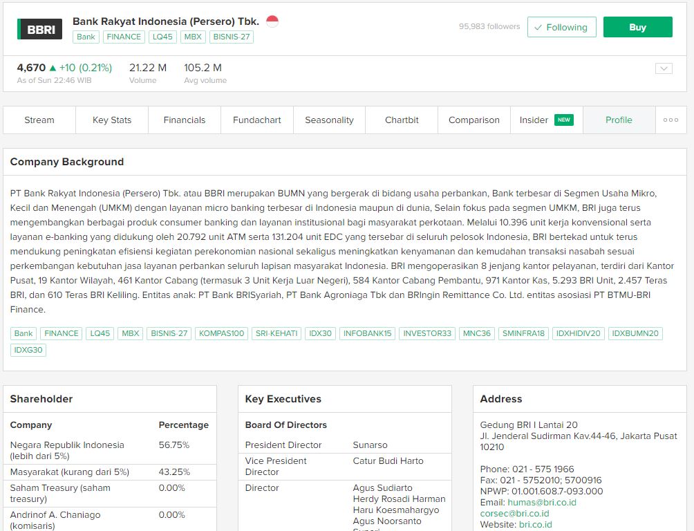This screenshot has height=531, width=694.
Task: Click President Director name Sunarso
Action: click(x=370, y=445)
